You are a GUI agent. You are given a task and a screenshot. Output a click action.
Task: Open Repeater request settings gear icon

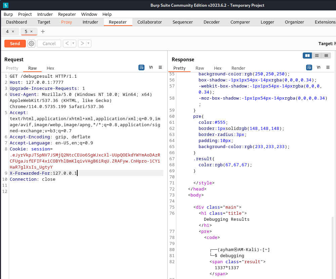coord(31,43)
